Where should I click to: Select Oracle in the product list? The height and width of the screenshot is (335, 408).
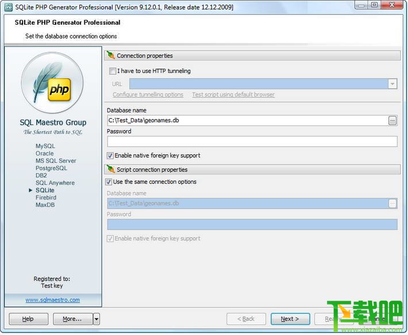(44, 154)
